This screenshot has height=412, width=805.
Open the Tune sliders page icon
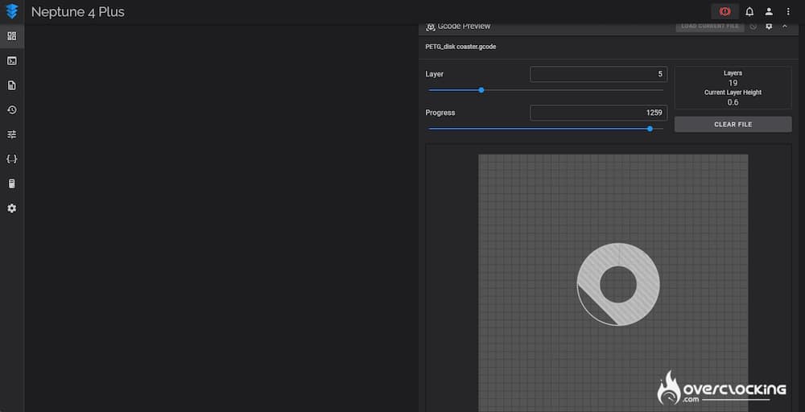pos(11,134)
